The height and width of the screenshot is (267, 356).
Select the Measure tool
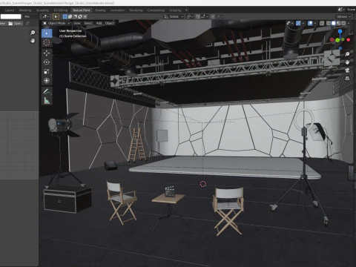[x=47, y=101]
